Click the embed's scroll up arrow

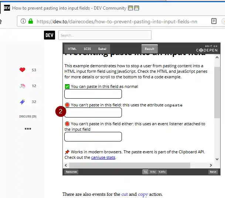coord(217,58)
